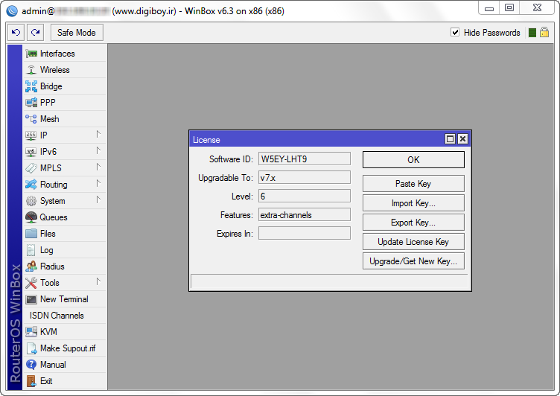This screenshot has height=396, width=560.
Task: Click the System gear icon
Action: [x=31, y=201]
